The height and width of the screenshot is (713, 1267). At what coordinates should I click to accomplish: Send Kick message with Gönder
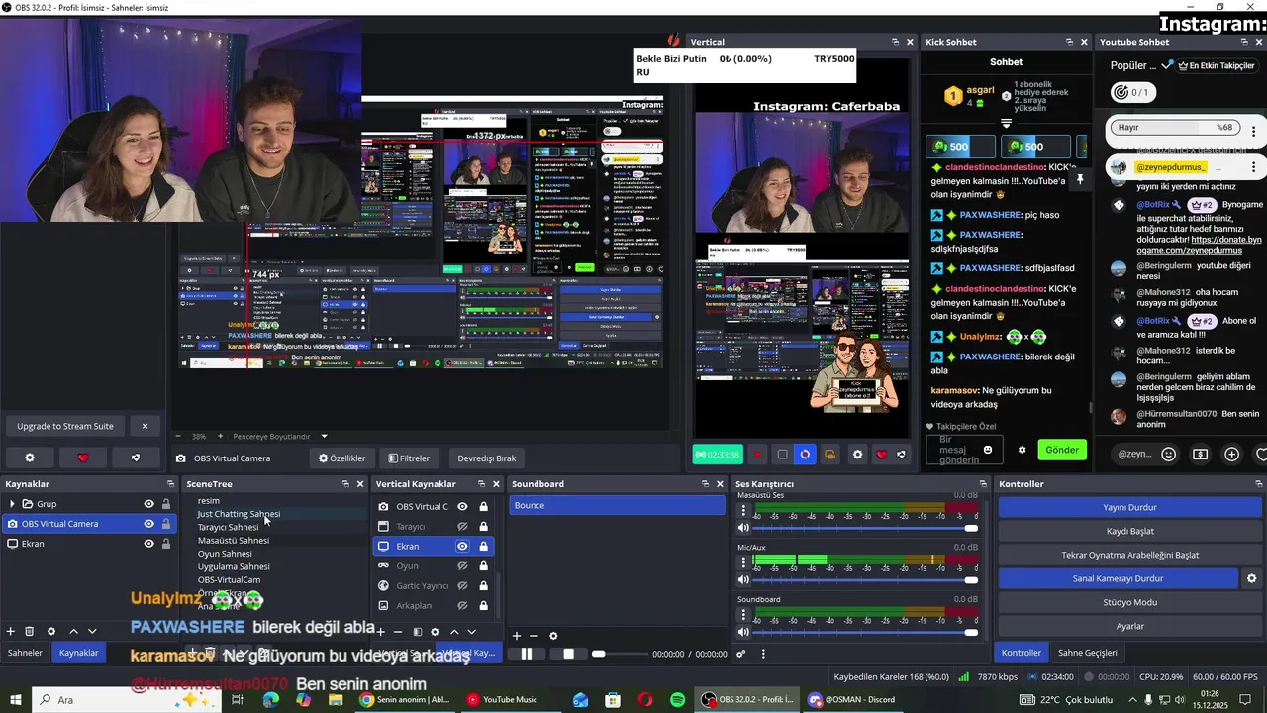(x=1062, y=450)
